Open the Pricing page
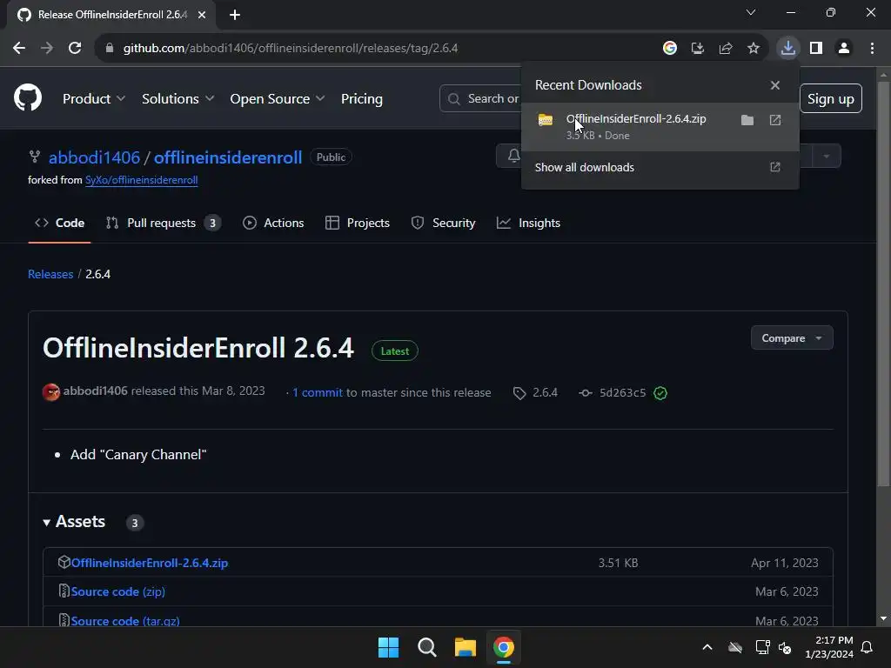Viewport: 891px width, 668px height. [361, 99]
